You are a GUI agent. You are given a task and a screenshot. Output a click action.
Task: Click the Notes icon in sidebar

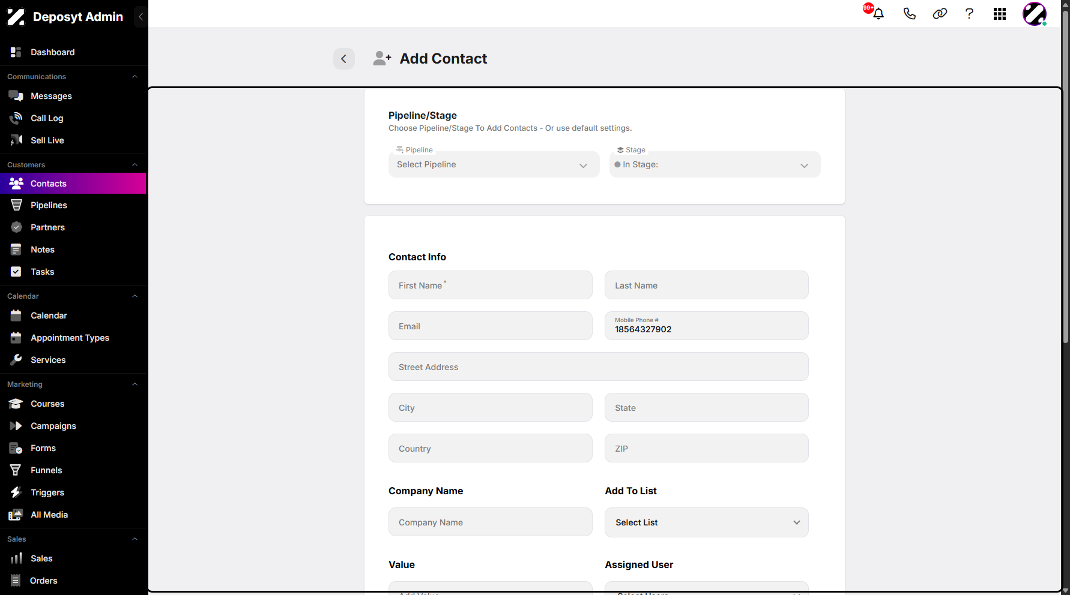(16, 250)
